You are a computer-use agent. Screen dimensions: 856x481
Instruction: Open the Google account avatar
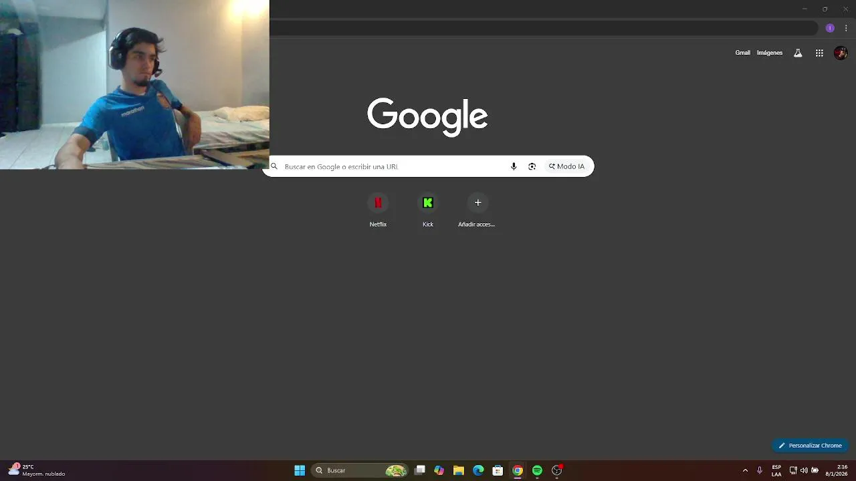coord(841,53)
